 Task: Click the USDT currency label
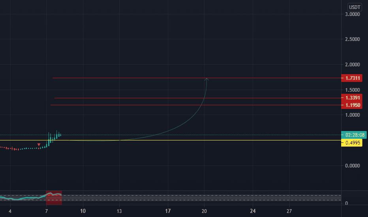pyautogui.click(x=355, y=7)
